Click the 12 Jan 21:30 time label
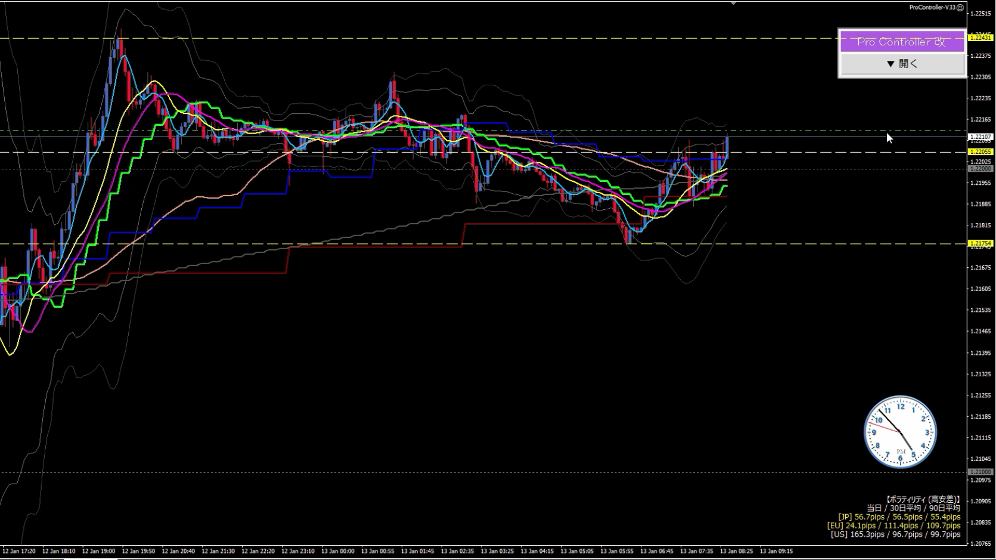This screenshot has height=560, width=996. tap(218, 551)
